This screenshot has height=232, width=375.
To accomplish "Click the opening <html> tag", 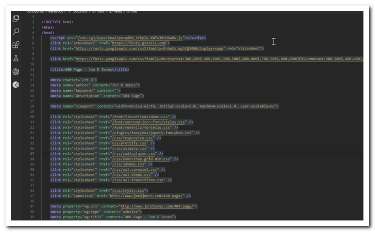I will 48,27.
